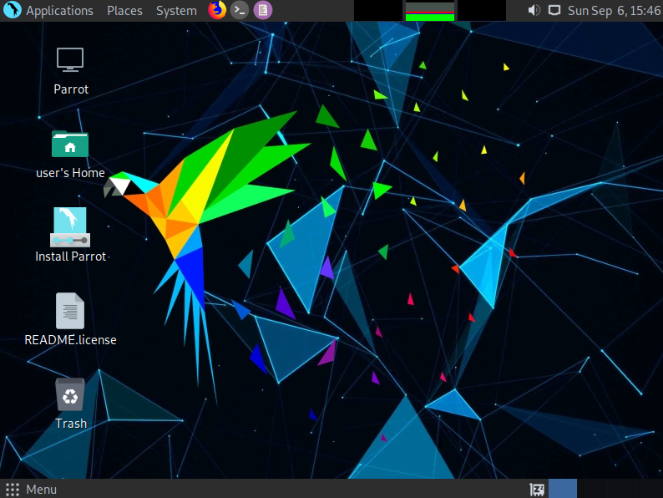
Task: Open the System menu
Action: pyautogui.click(x=176, y=11)
